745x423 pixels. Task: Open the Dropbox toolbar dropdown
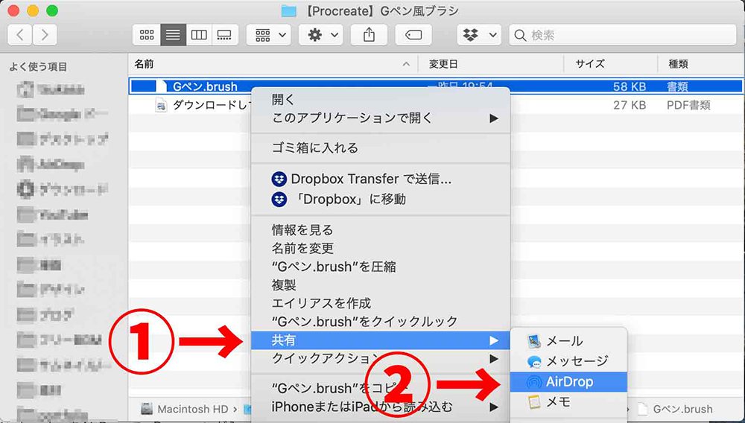pos(479,35)
